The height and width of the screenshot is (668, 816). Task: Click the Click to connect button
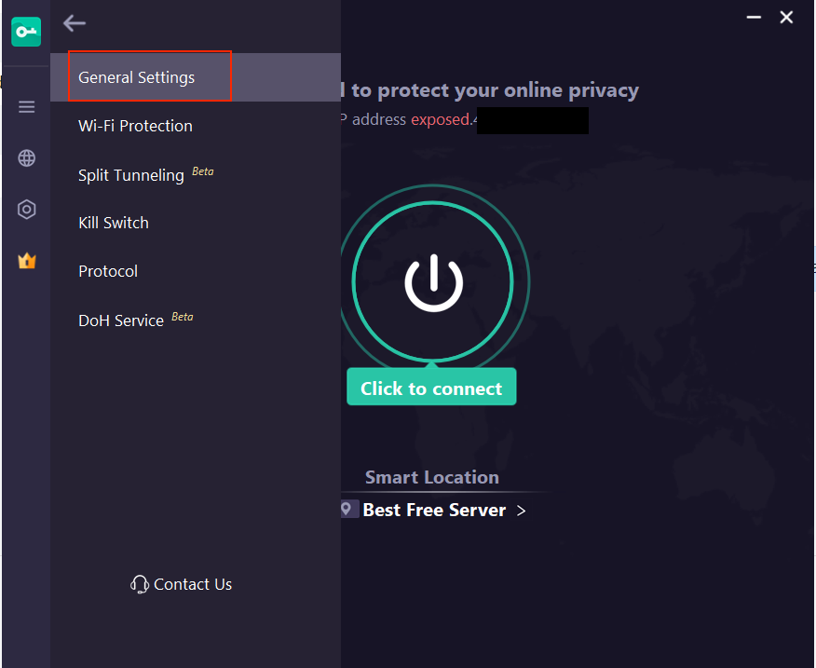[x=431, y=387]
